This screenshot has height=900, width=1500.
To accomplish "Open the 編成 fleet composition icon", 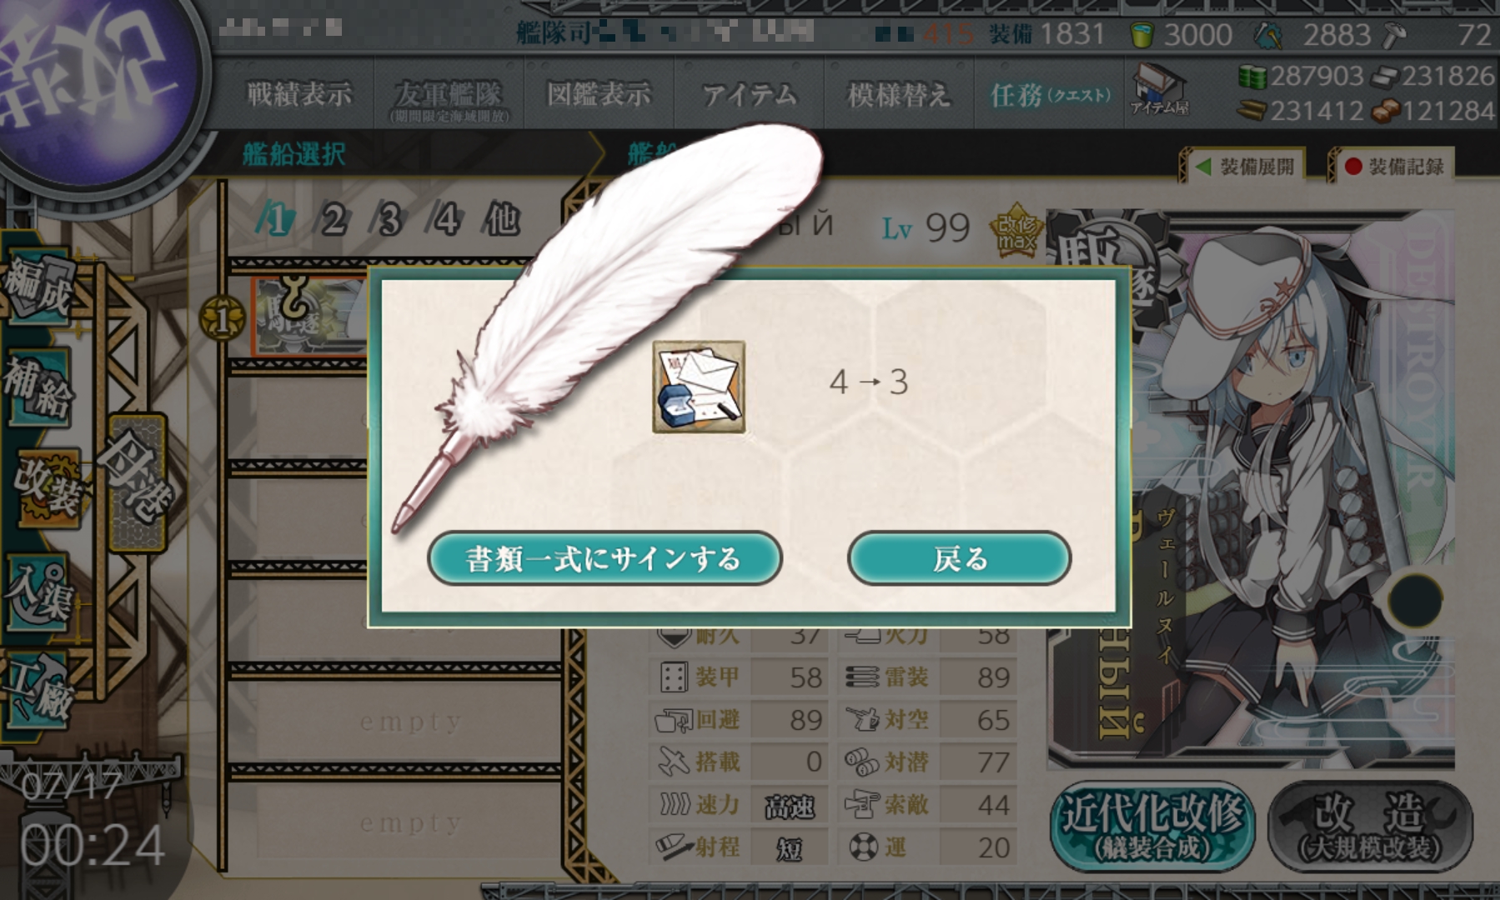I will coord(38,287).
